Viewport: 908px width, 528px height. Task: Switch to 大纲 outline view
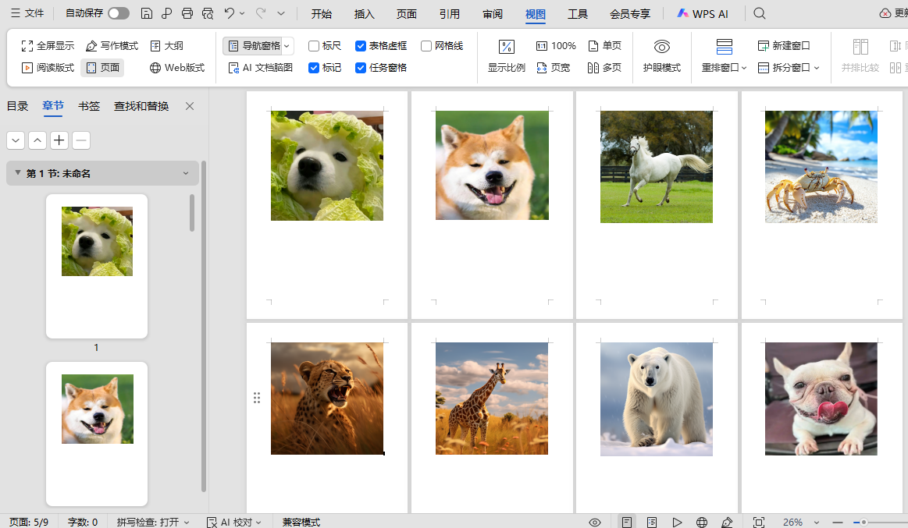pyautogui.click(x=167, y=46)
